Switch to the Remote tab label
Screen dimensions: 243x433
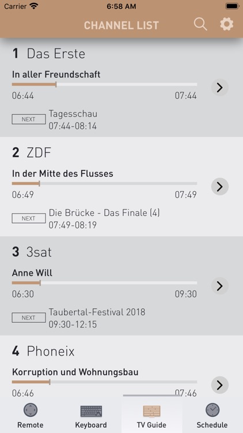pos(31,425)
